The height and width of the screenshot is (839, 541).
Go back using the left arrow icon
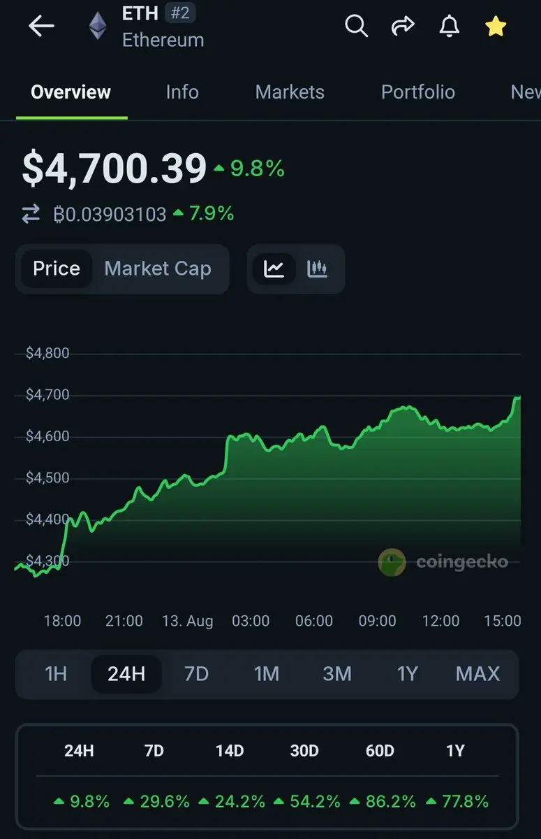click(x=41, y=27)
